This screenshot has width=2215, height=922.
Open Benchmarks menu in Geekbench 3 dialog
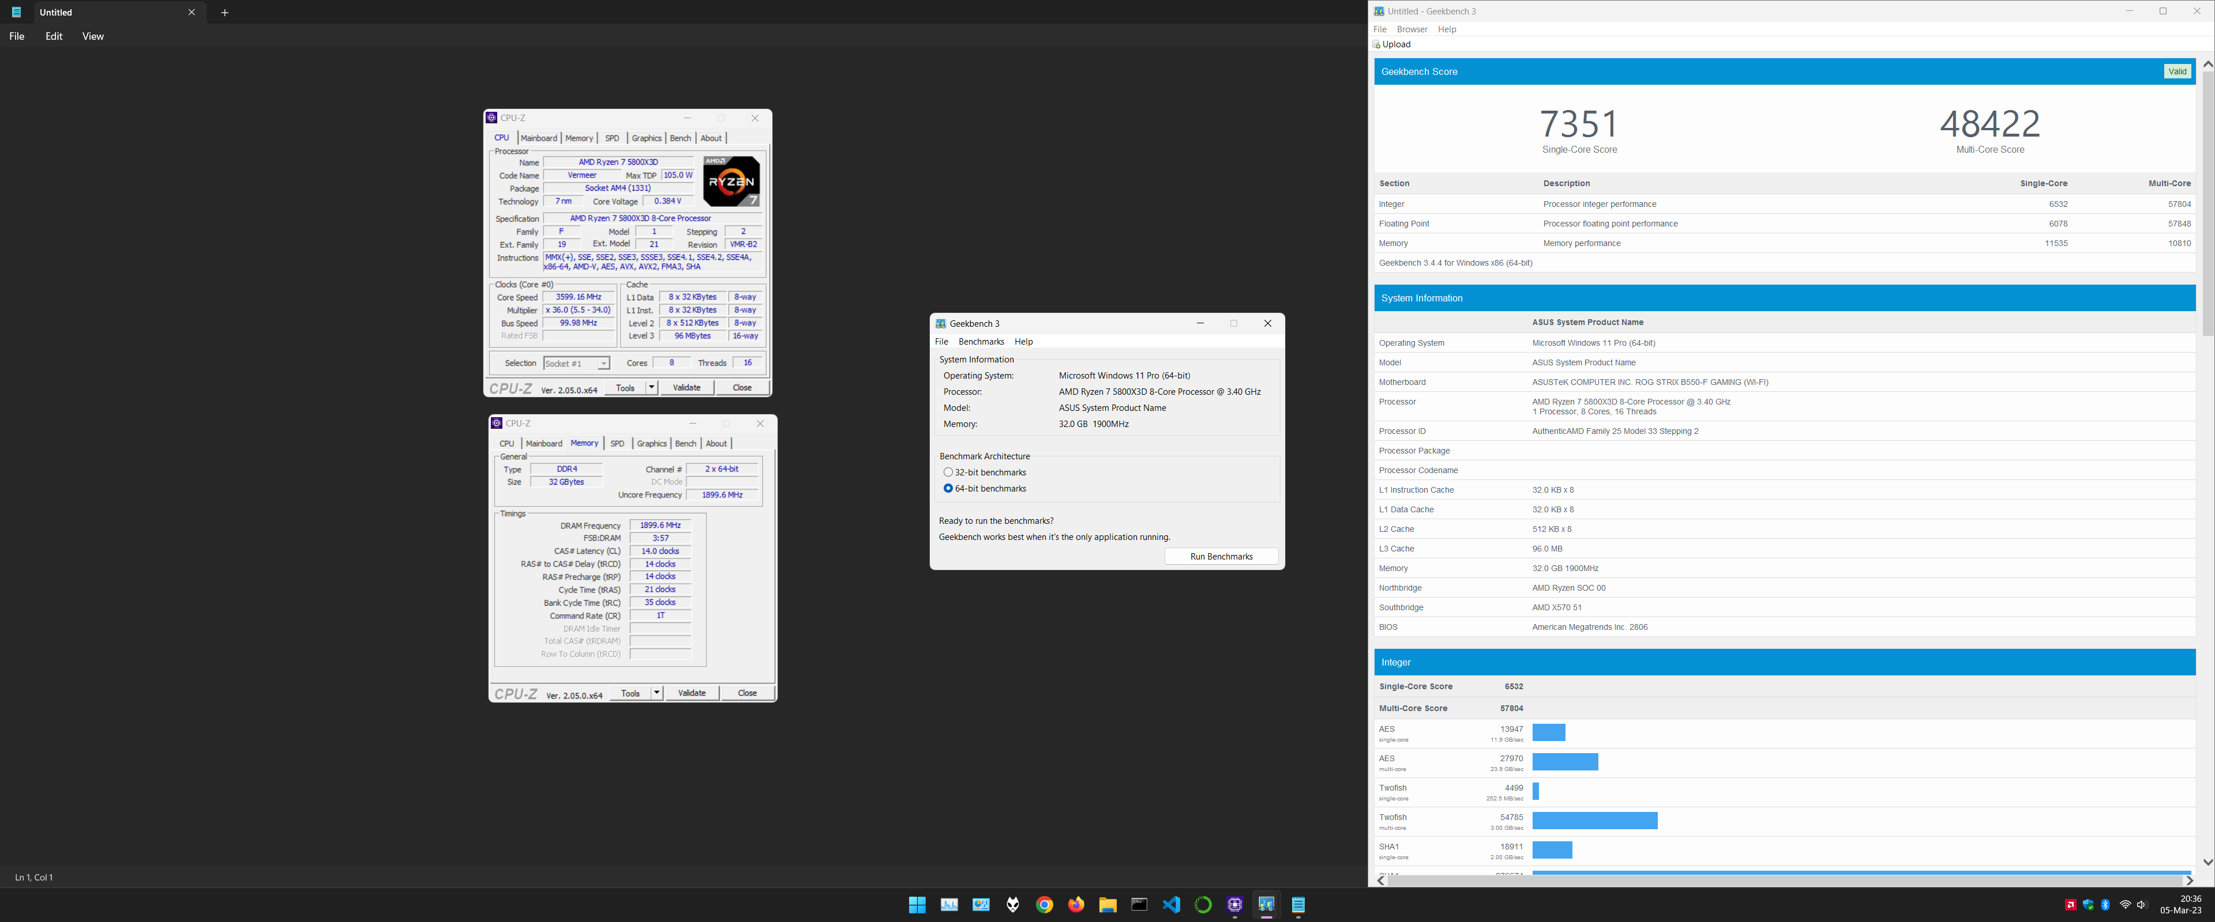click(x=981, y=342)
